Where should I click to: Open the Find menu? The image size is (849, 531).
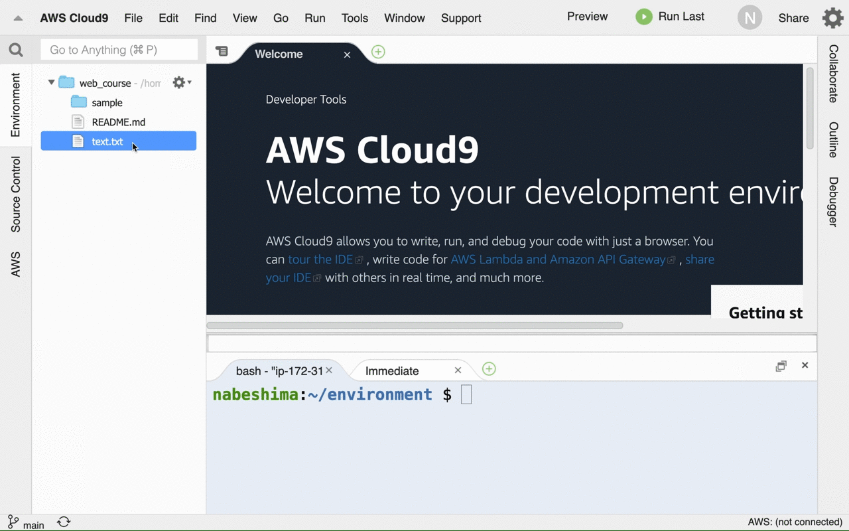pyautogui.click(x=206, y=18)
